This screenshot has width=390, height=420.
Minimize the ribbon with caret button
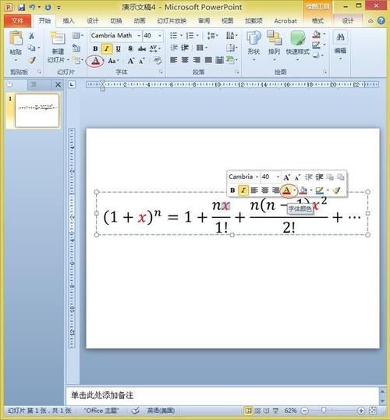point(370,20)
